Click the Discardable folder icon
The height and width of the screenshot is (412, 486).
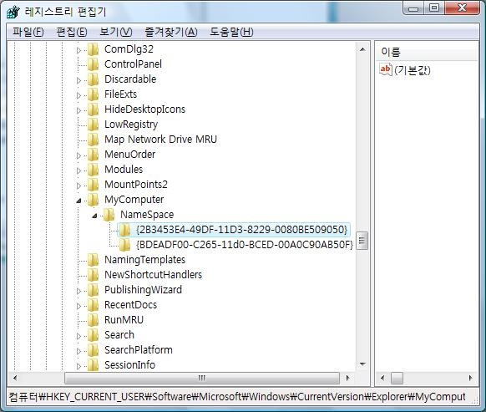(x=93, y=79)
